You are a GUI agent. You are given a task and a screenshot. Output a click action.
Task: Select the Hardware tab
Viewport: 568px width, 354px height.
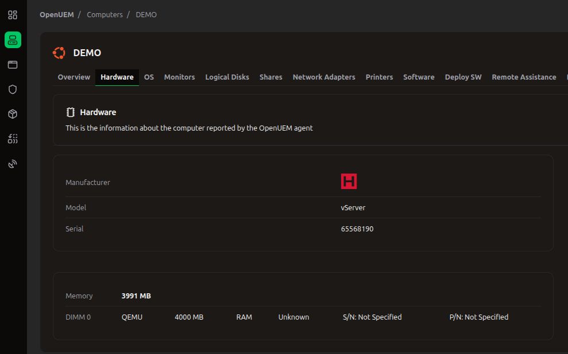coord(117,77)
